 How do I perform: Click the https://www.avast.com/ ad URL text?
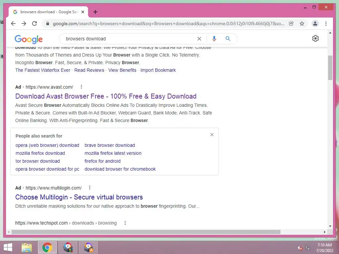(49, 87)
